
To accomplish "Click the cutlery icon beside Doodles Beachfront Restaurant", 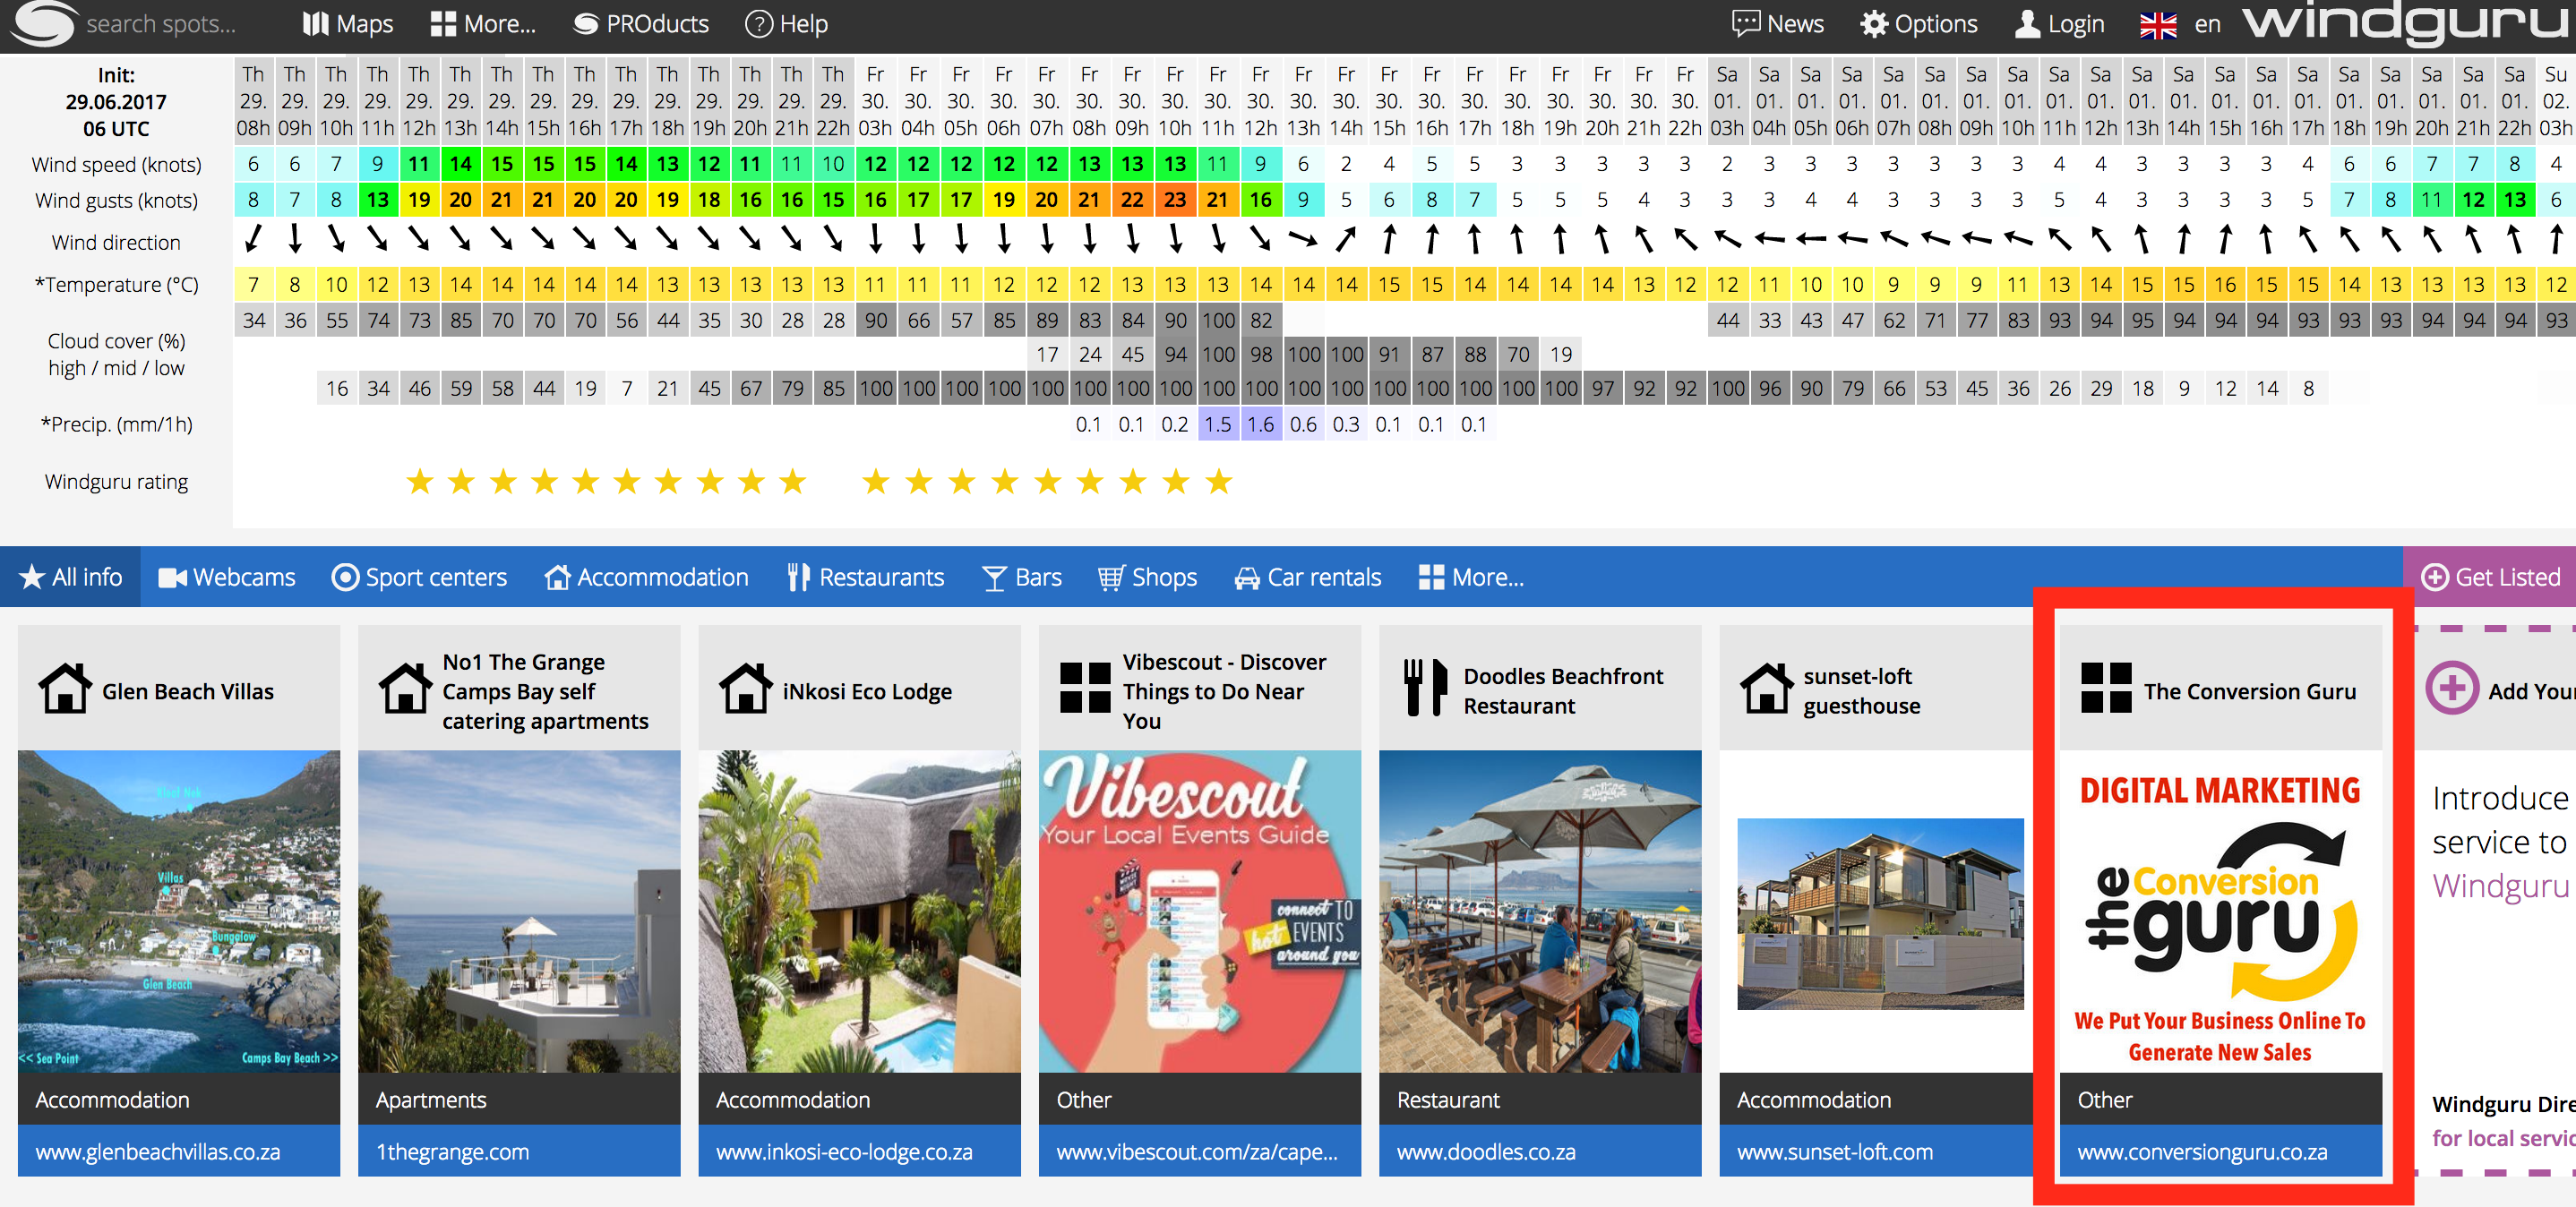I will [1425, 688].
